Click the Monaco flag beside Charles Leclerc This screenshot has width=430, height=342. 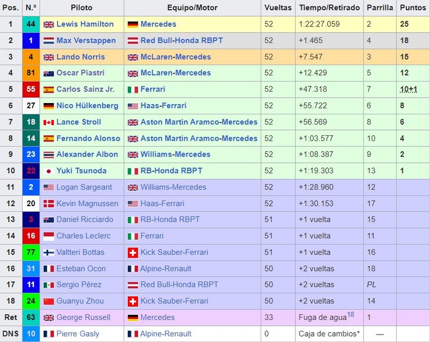(48, 236)
